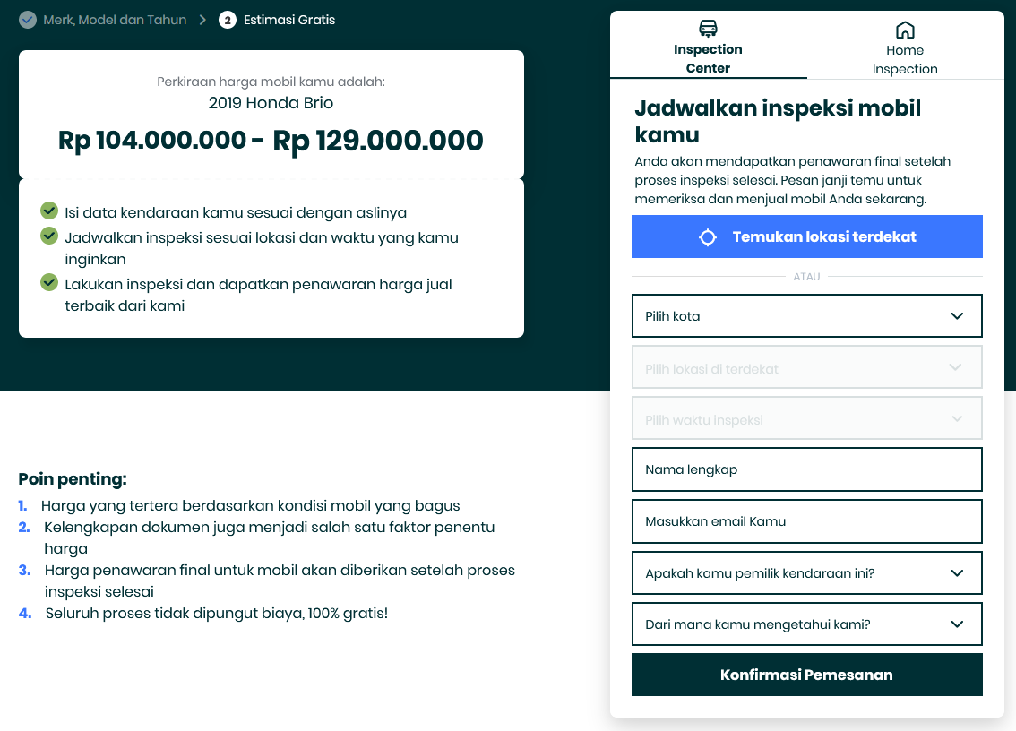The height and width of the screenshot is (731, 1016).
Task: Click the step 2 number badge
Action: [228, 20]
